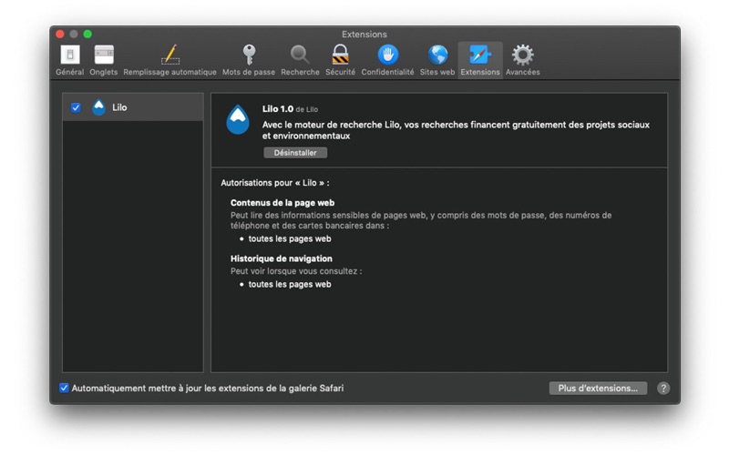Open the Mots de passe pane
Viewport: 729px width, 455px height.
pyautogui.click(x=249, y=60)
